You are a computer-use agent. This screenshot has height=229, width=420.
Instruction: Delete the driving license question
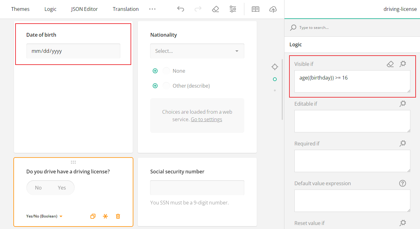(x=118, y=216)
